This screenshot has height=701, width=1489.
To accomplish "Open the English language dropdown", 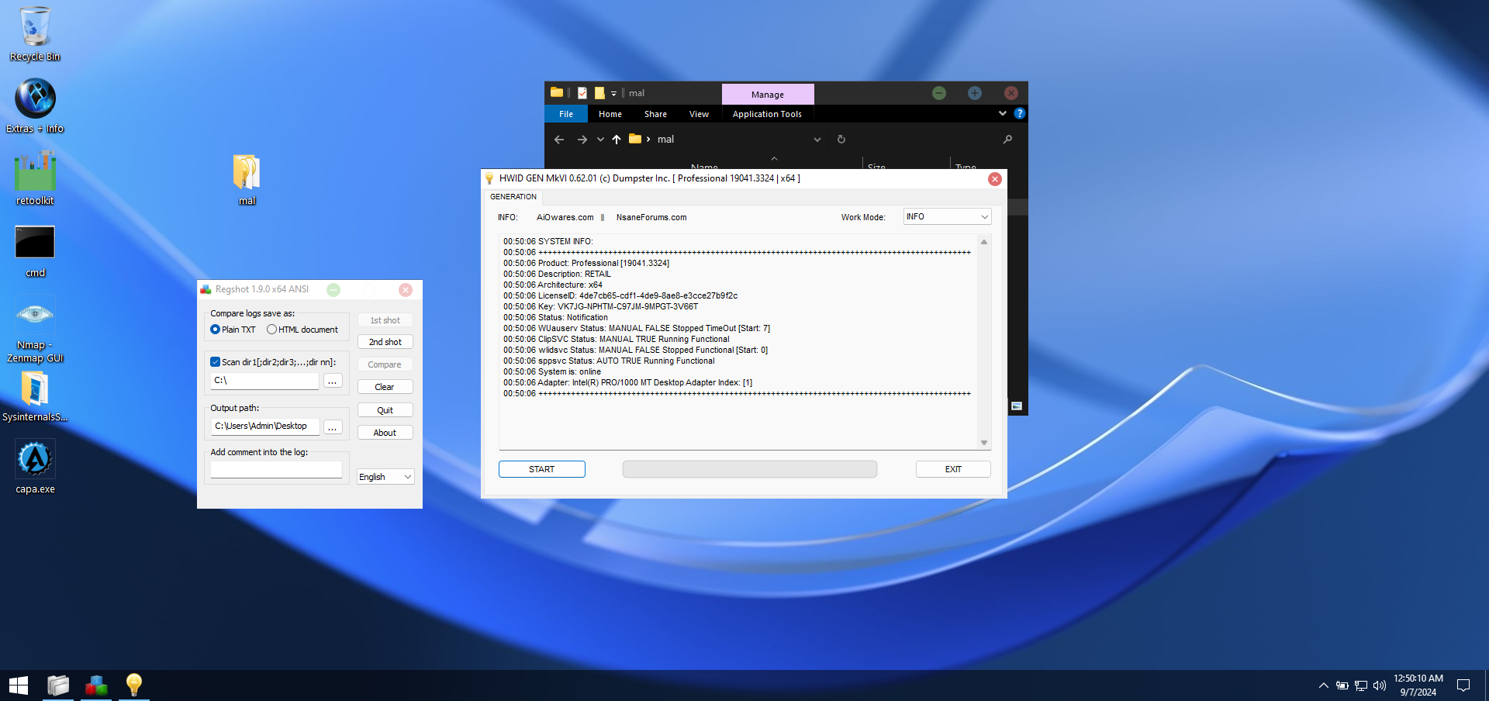I will (385, 477).
